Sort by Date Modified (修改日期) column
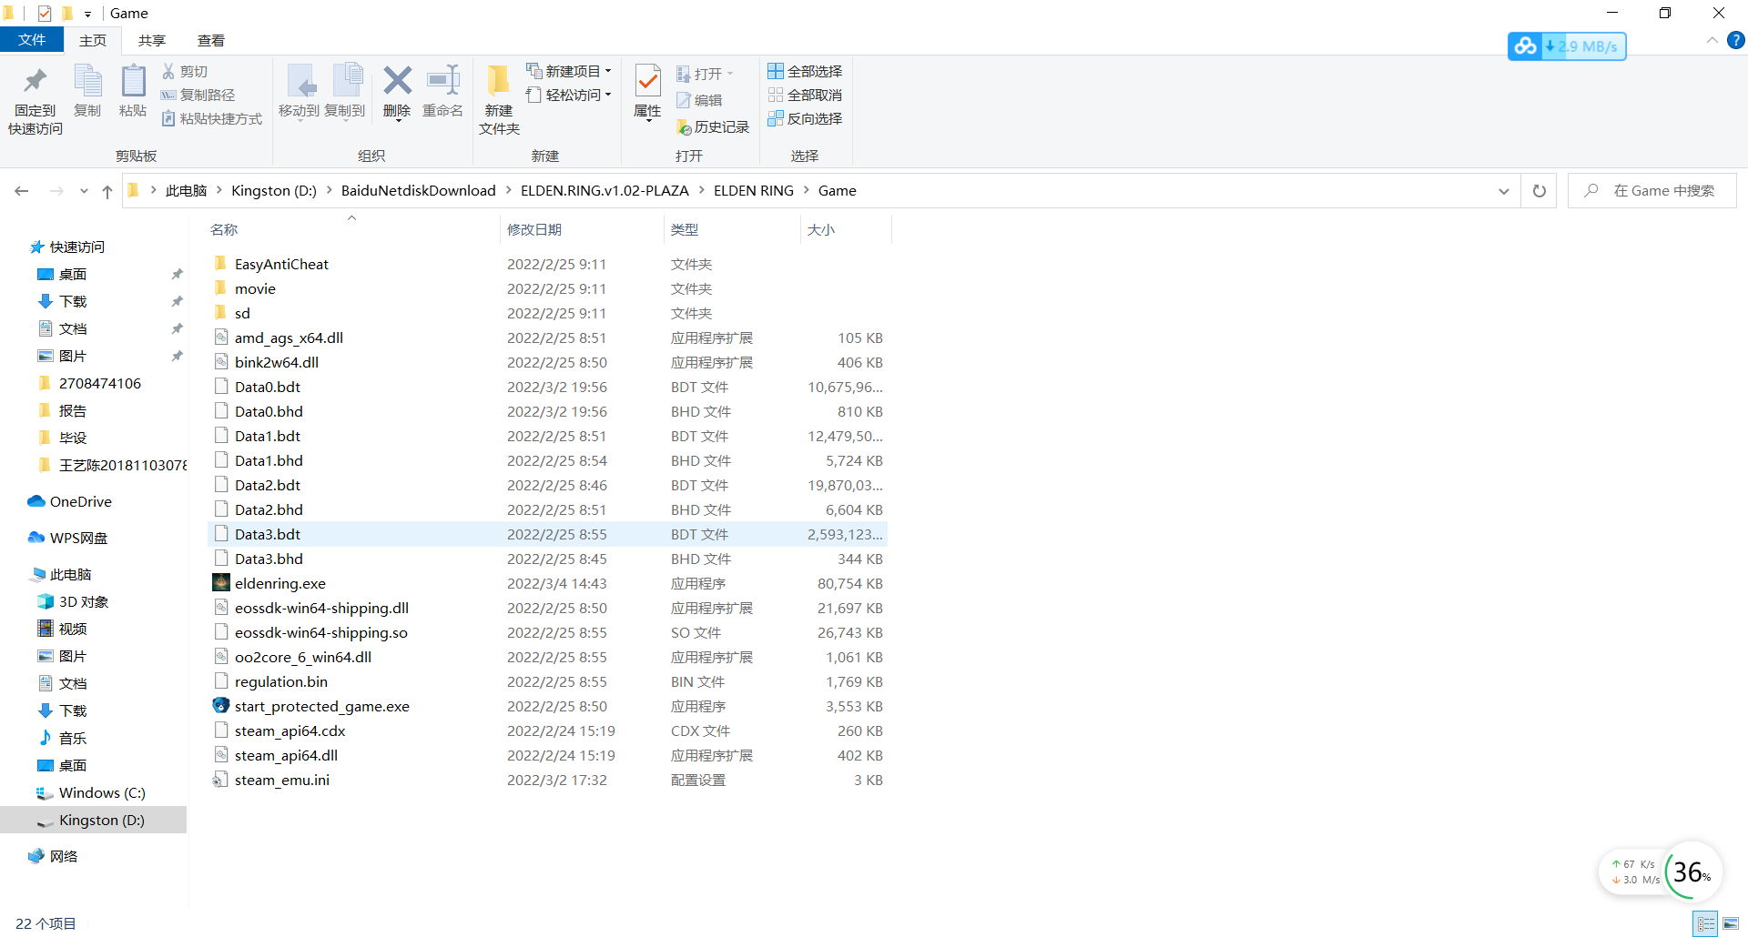 [x=582, y=229]
